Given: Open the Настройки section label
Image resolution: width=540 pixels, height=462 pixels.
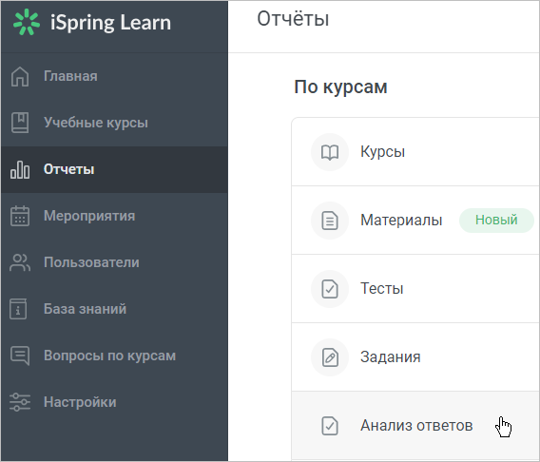Looking at the screenshot, I should (80, 402).
